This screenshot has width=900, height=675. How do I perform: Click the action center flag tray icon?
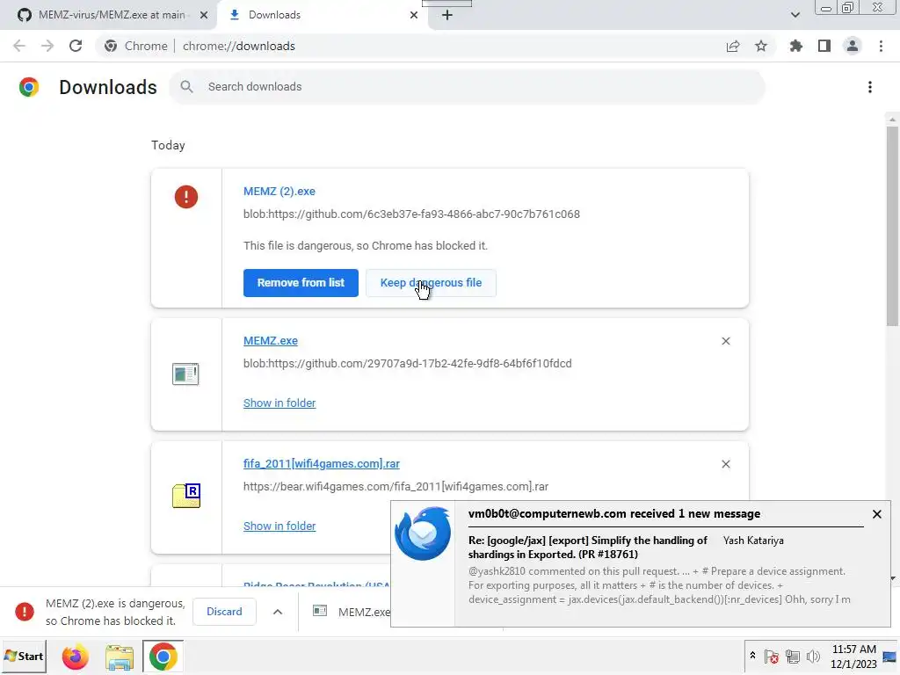point(772,657)
